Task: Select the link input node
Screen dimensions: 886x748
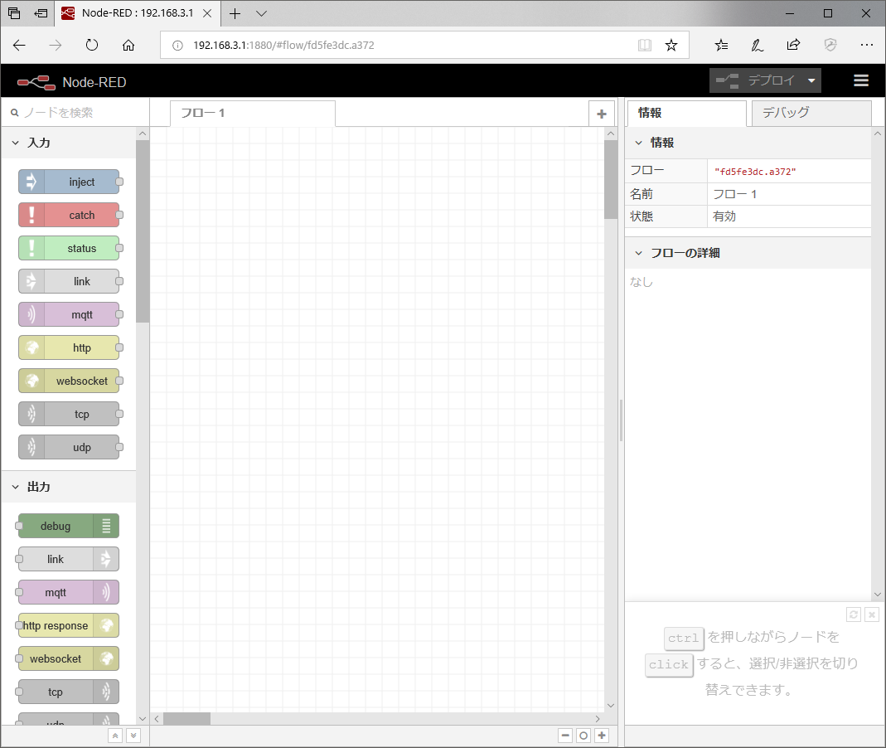Action: point(69,282)
